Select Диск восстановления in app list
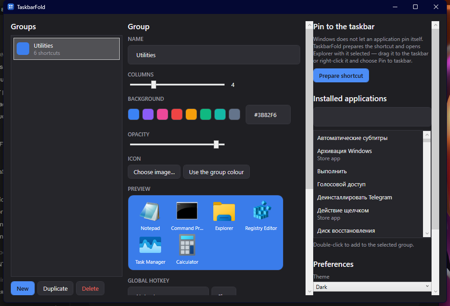Viewport: 450px width, 306px height. (x=368, y=231)
